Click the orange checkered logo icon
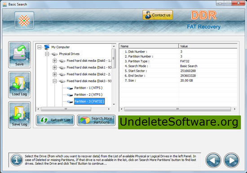 (x=24, y=21)
